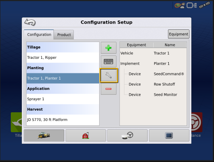Click the Equipment column header

[136, 45]
